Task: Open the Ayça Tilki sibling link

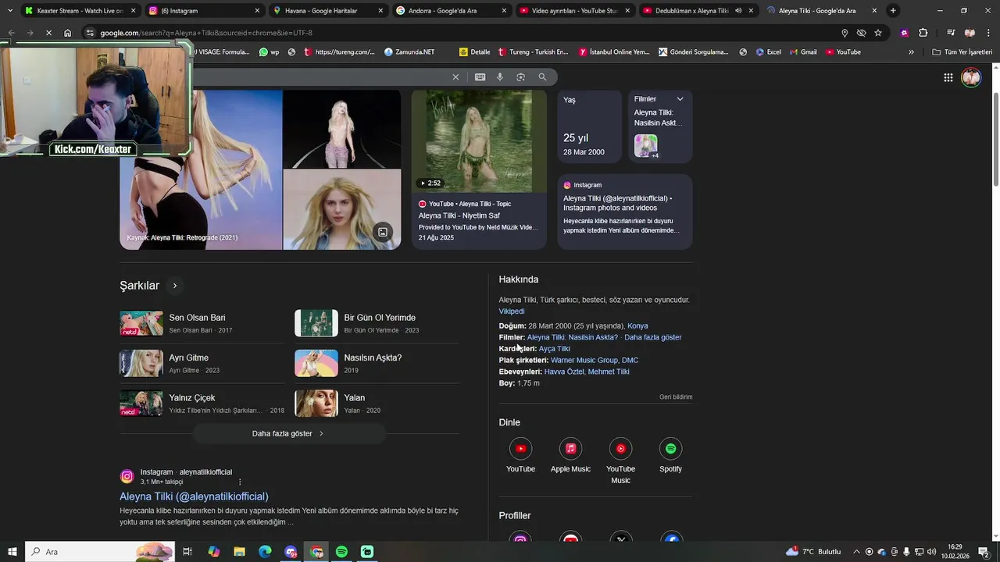Action: click(x=555, y=349)
